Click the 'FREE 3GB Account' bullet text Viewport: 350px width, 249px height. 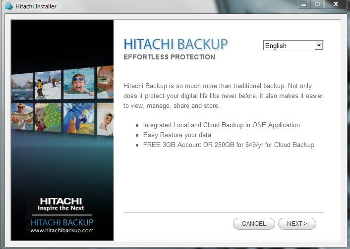229,145
